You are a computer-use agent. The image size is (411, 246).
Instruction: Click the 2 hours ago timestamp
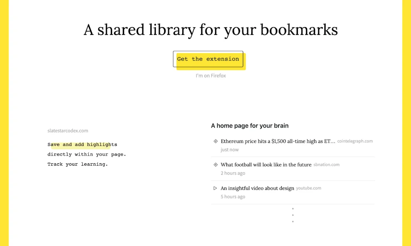[x=233, y=173]
